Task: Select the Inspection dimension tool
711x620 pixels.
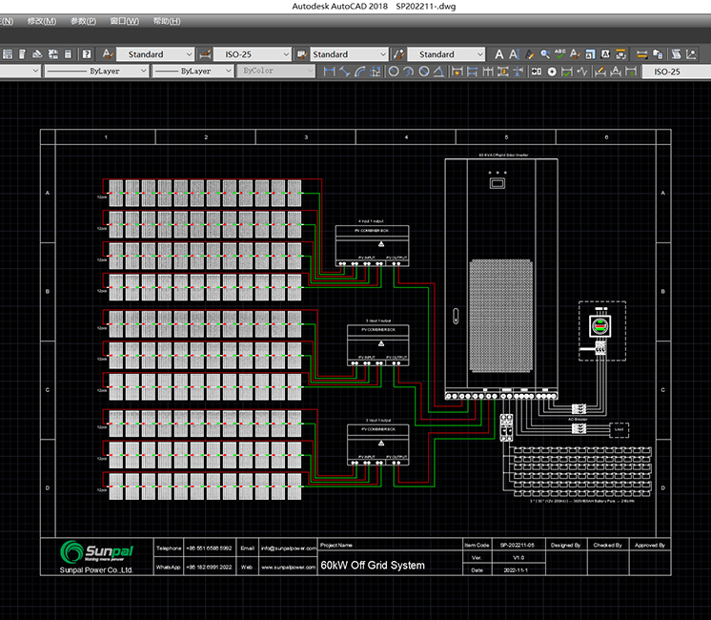Action: [x=567, y=72]
